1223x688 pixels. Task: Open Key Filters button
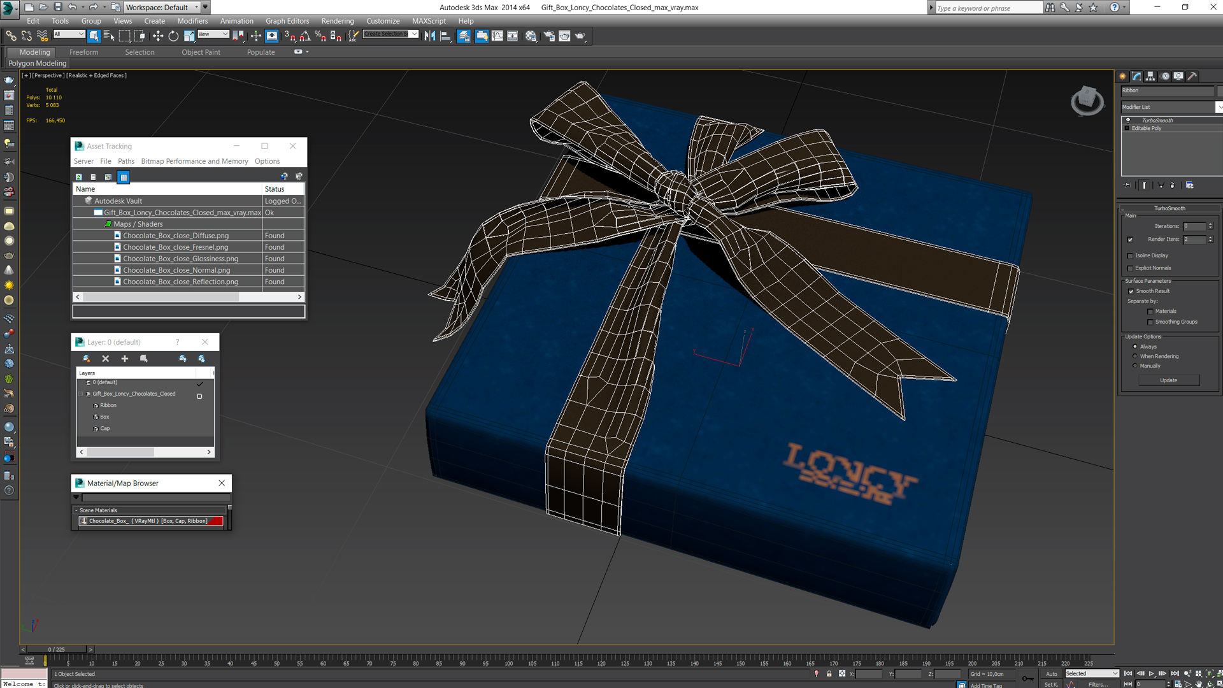click(x=1098, y=684)
